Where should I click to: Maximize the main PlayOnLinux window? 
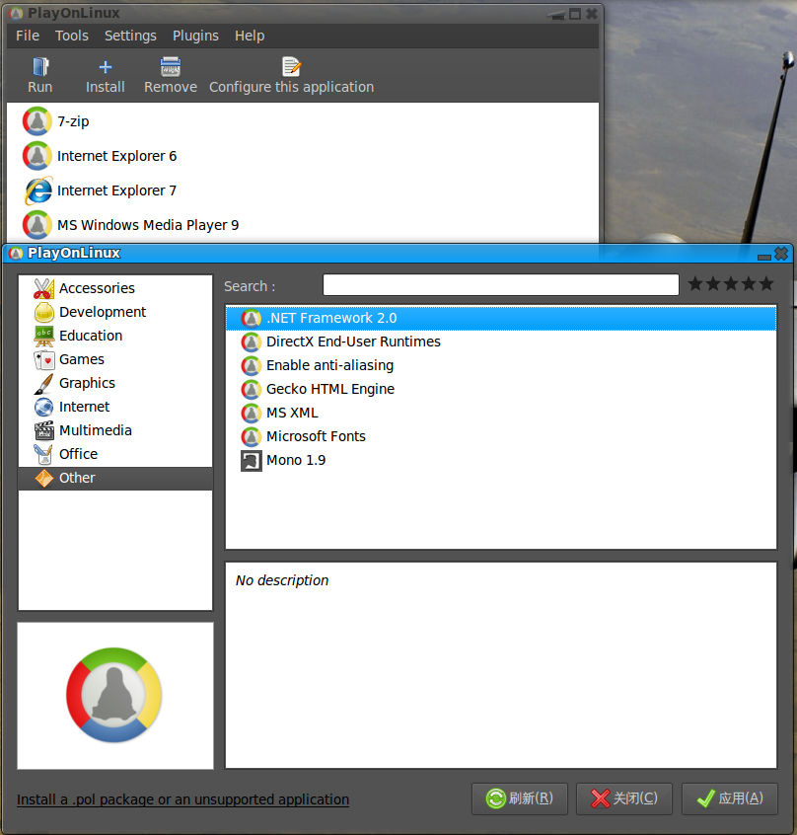pos(575,15)
